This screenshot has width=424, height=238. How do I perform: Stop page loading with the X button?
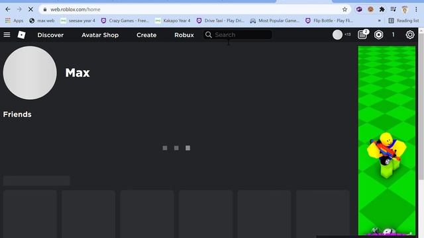click(x=30, y=9)
